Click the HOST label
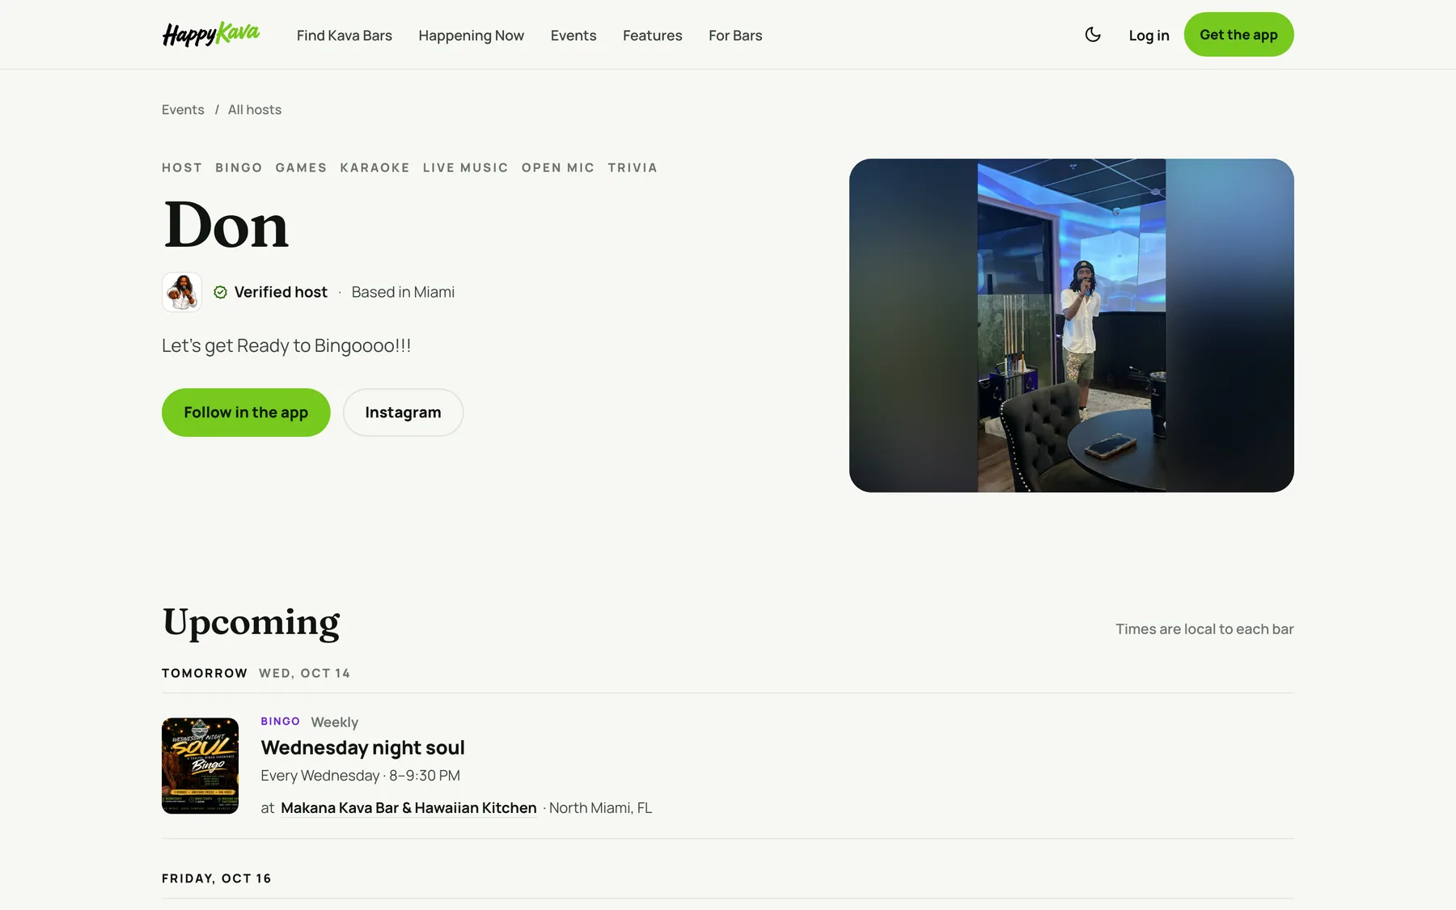This screenshot has height=910, width=1456. (x=182, y=168)
